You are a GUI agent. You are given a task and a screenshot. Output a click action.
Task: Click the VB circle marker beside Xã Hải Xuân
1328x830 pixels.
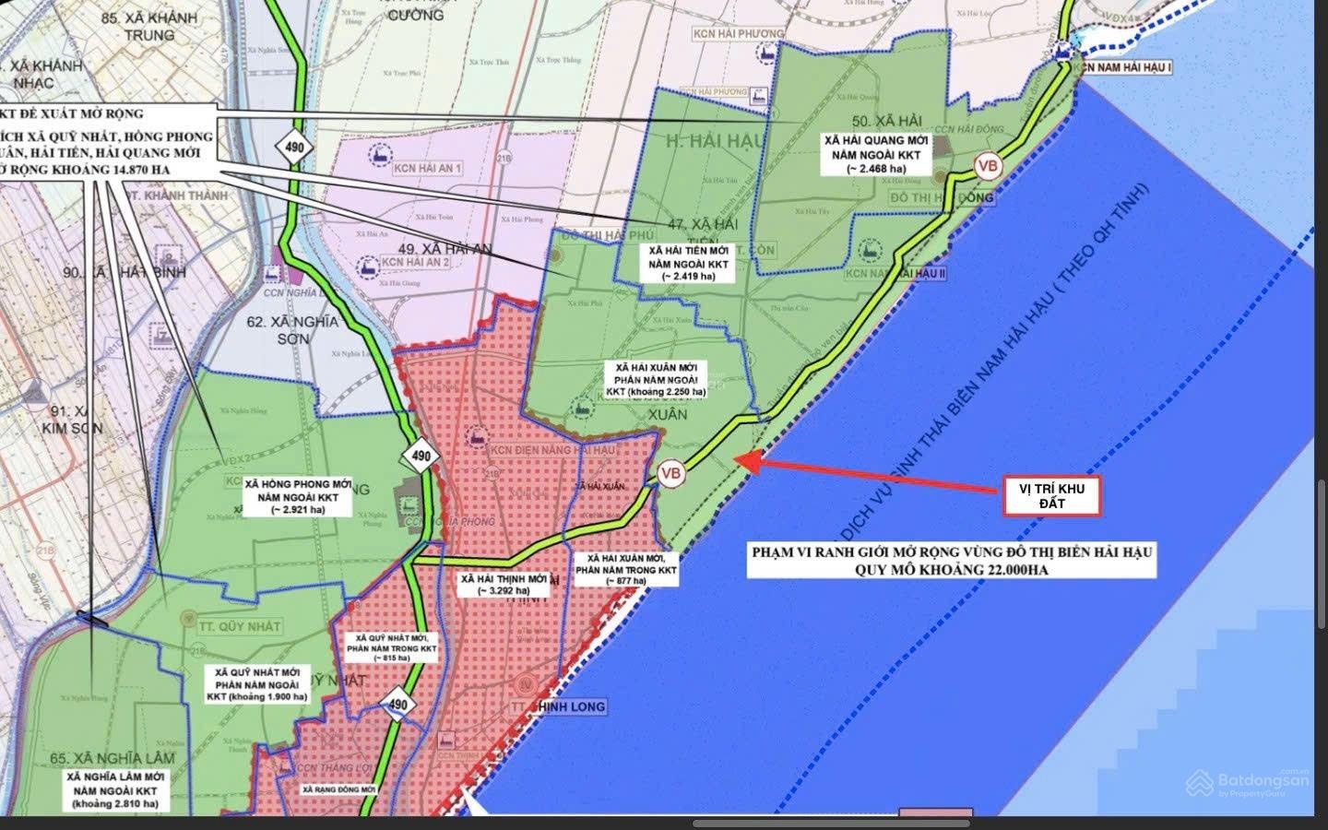click(x=671, y=473)
